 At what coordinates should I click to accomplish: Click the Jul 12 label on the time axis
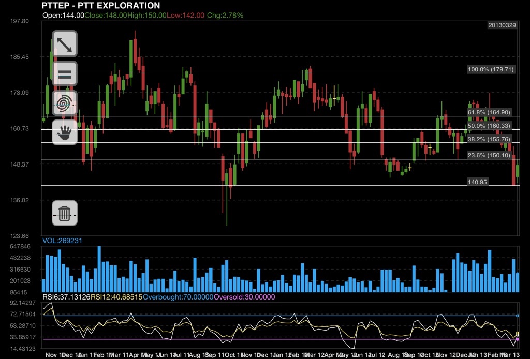[377, 355]
